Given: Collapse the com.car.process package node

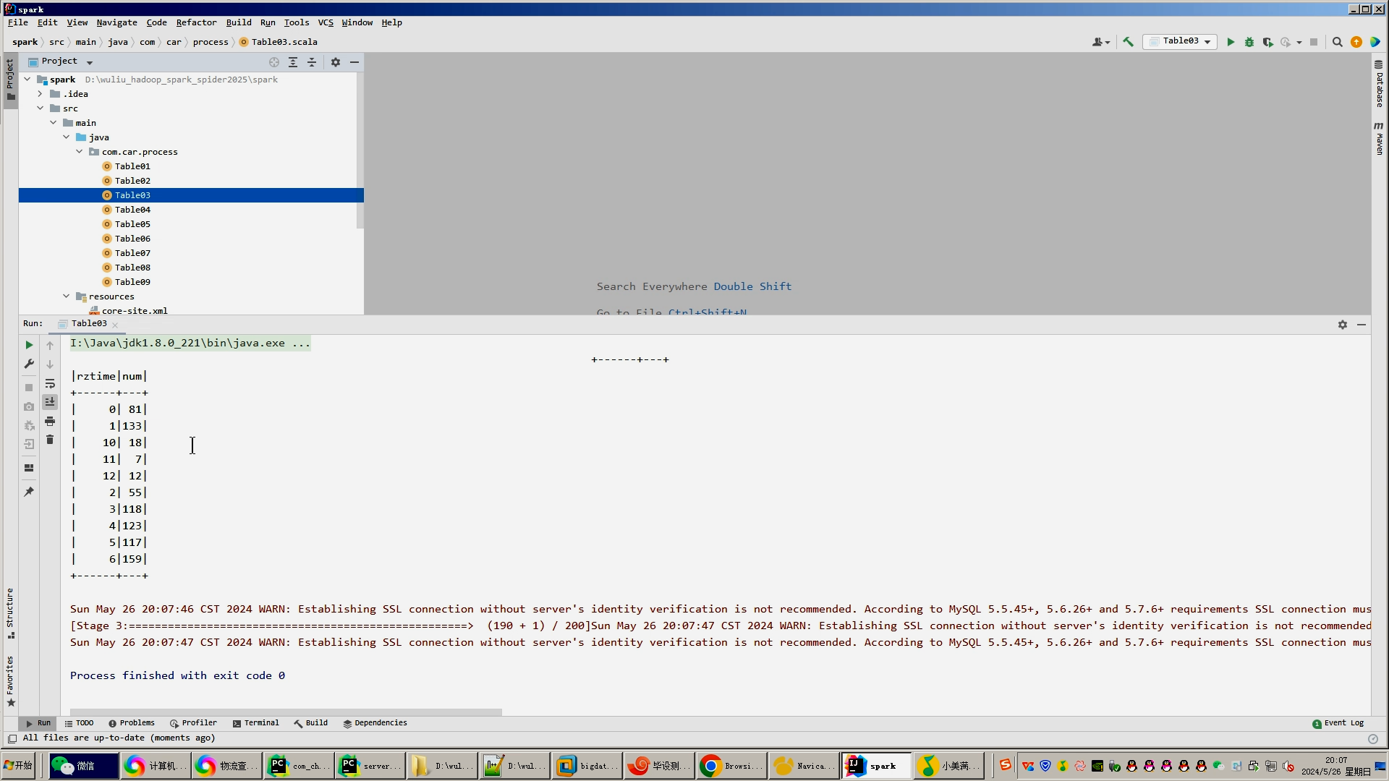Looking at the screenshot, I should coord(80,152).
